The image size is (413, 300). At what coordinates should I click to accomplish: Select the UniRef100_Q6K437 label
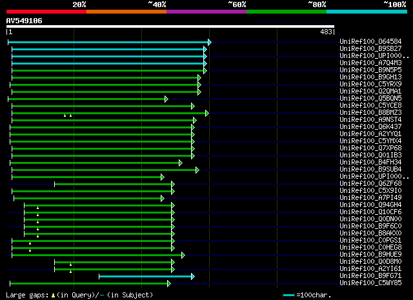coord(370,126)
